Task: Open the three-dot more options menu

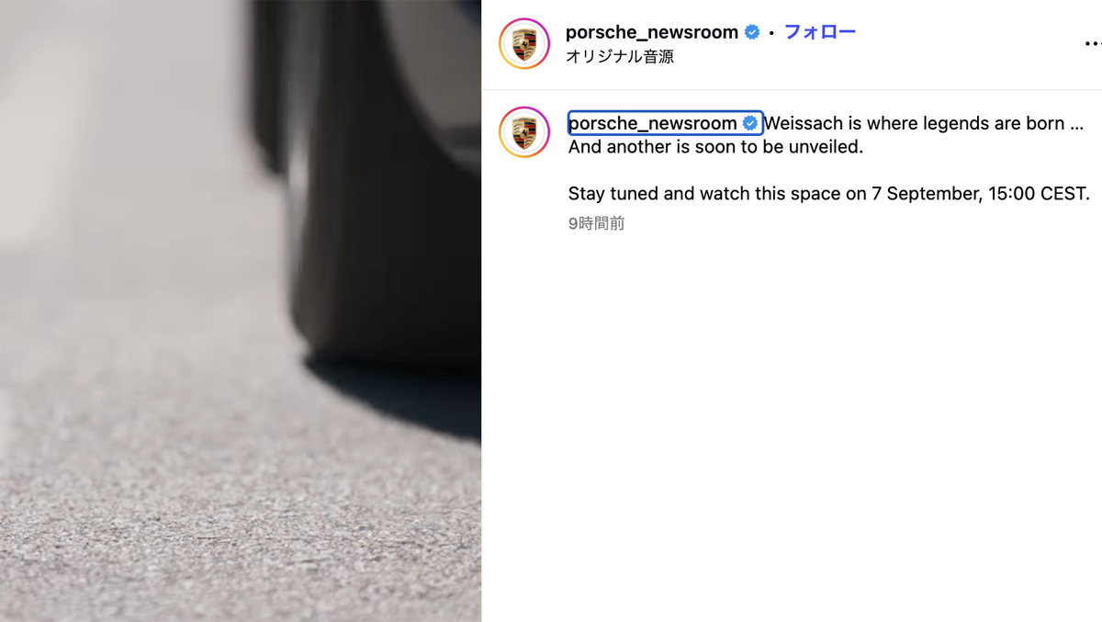Action: click(1092, 43)
